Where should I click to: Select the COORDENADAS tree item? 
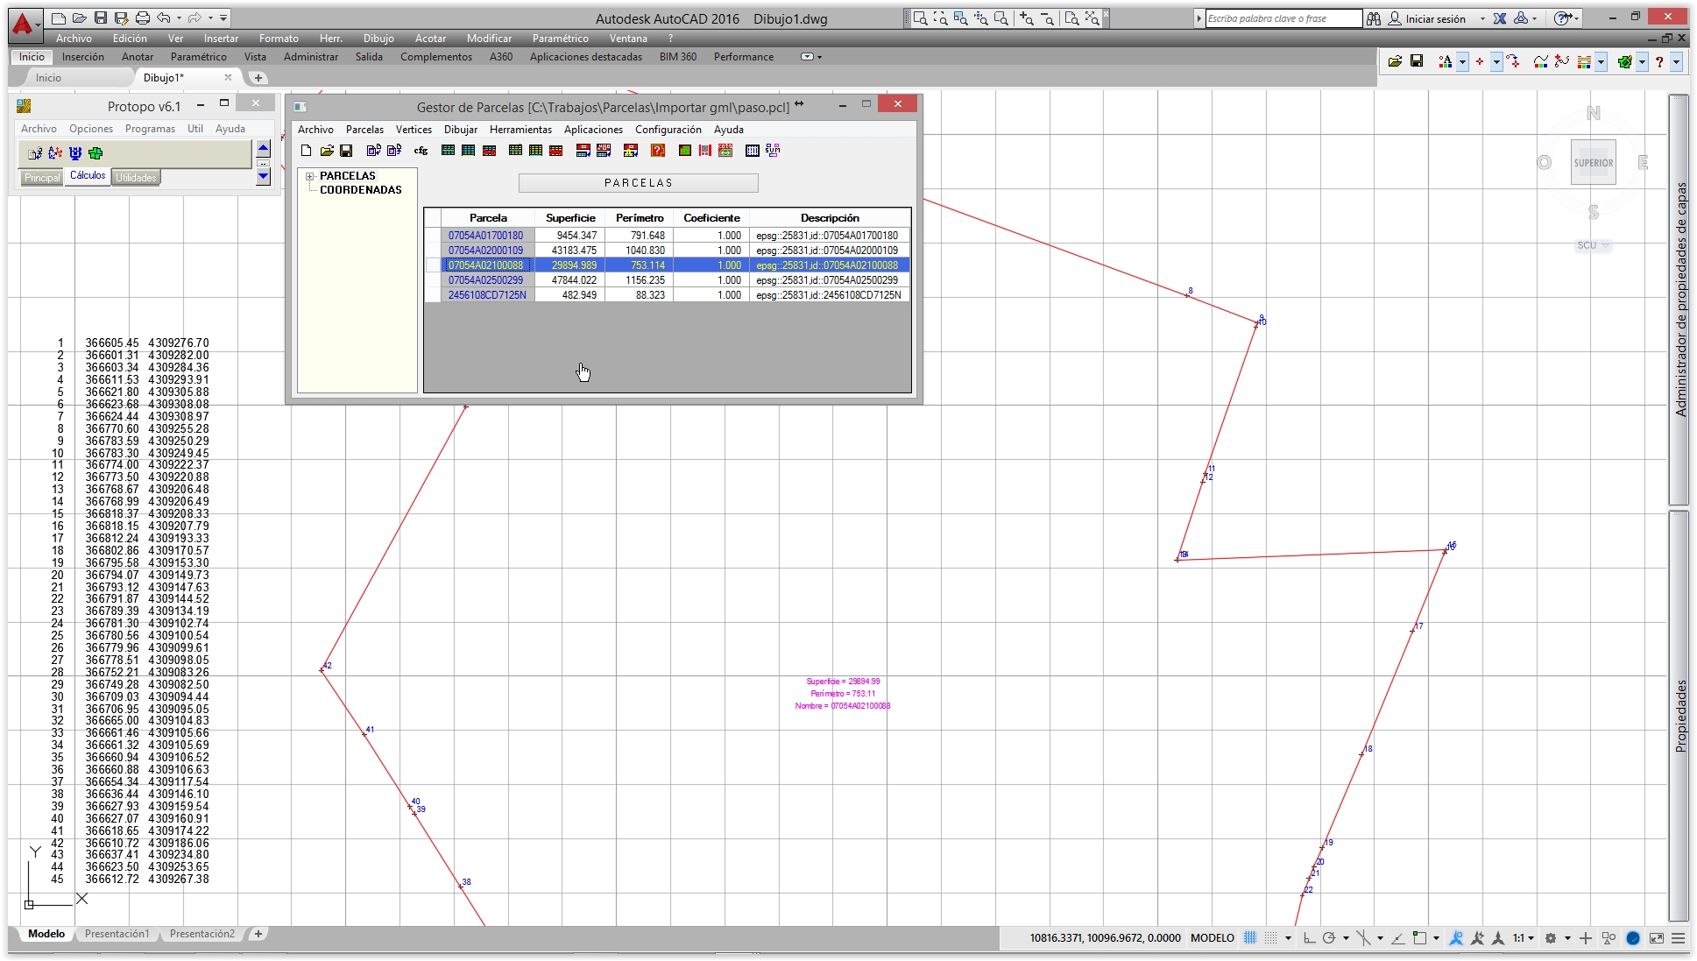click(x=361, y=190)
